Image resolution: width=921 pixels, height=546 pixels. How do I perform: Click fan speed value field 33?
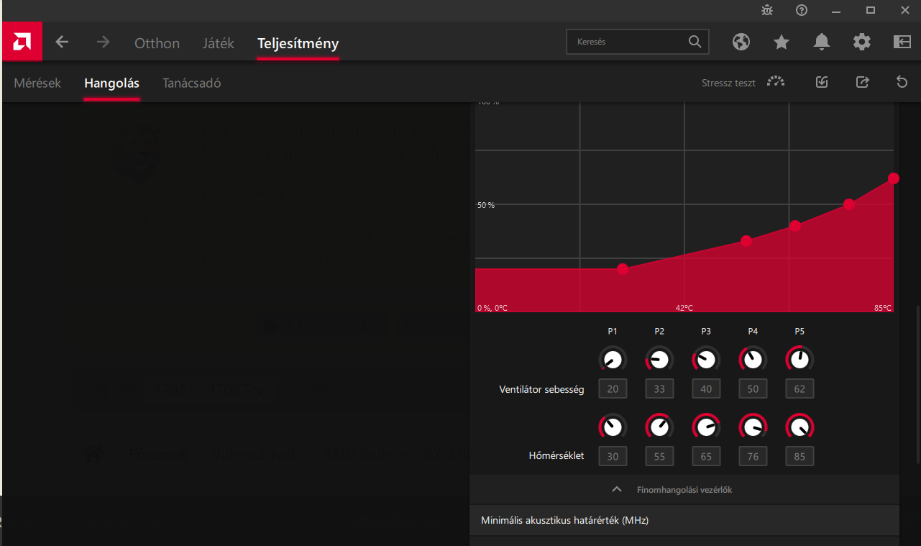pyautogui.click(x=659, y=389)
